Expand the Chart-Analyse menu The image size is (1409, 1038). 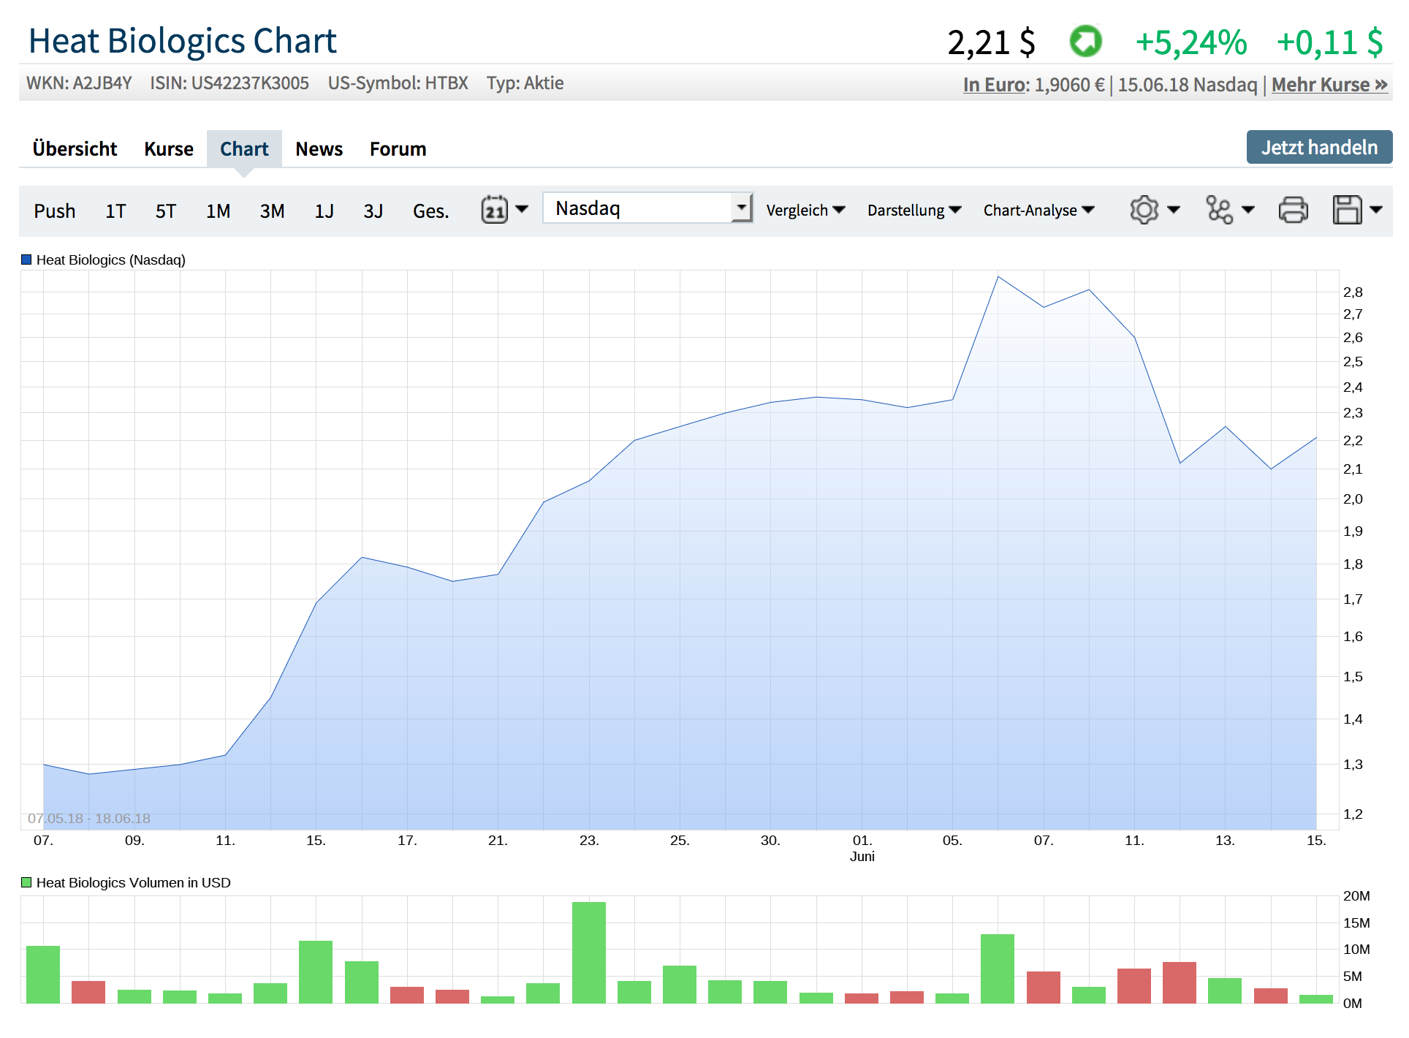pyautogui.click(x=1038, y=211)
